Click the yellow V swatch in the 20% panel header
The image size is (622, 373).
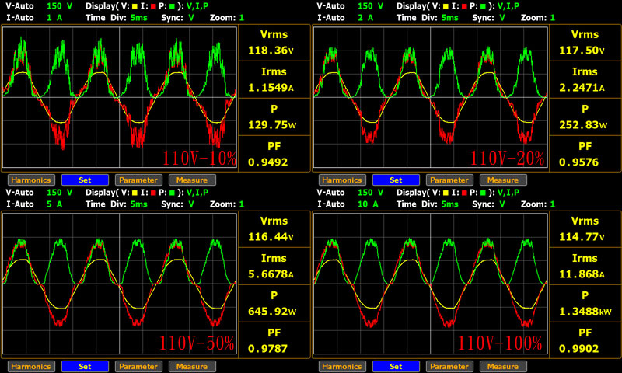pos(446,6)
